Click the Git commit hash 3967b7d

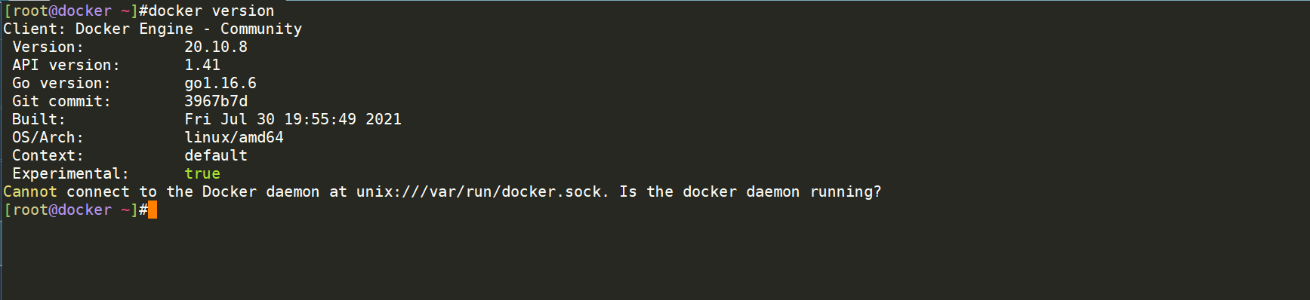(x=216, y=101)
